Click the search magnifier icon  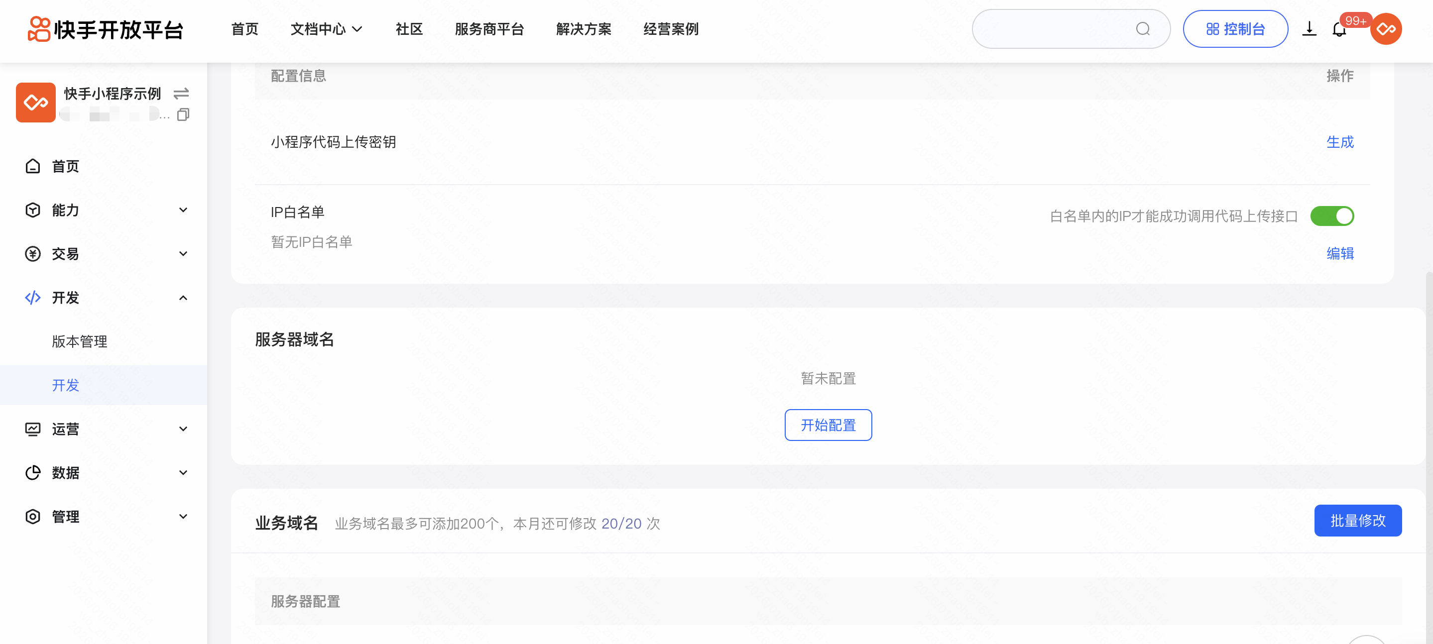(1143, 29)
